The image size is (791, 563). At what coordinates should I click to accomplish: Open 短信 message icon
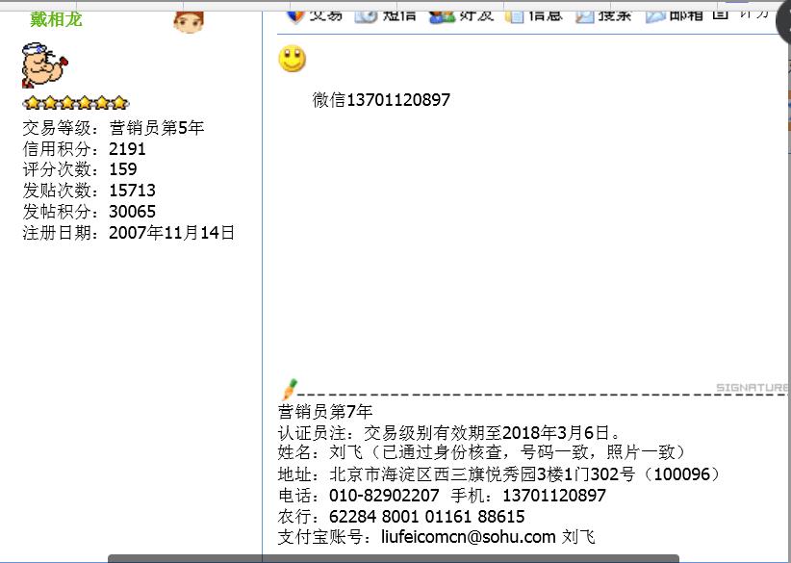click(366, 14)
